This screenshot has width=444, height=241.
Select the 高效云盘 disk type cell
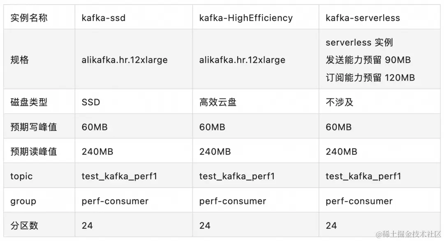218,102
